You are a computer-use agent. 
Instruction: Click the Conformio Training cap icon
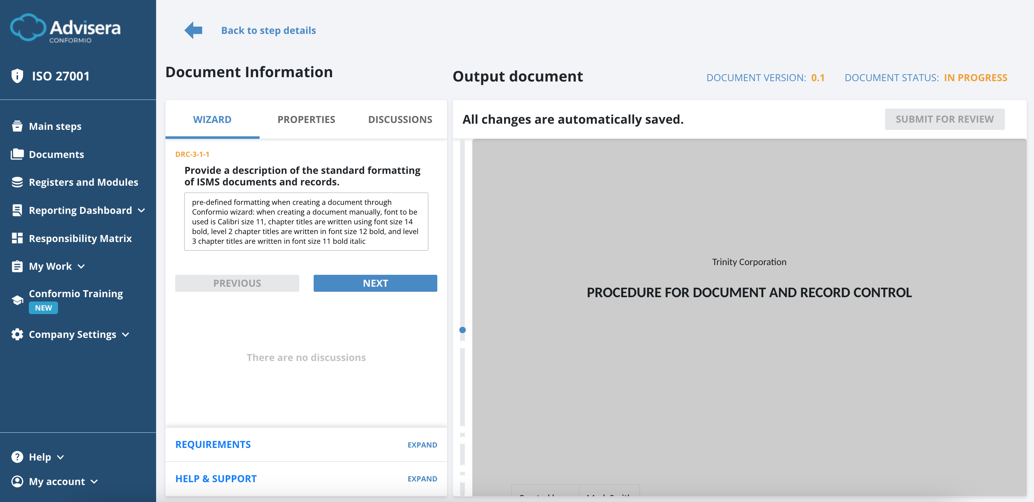click(x=17, y=300)
